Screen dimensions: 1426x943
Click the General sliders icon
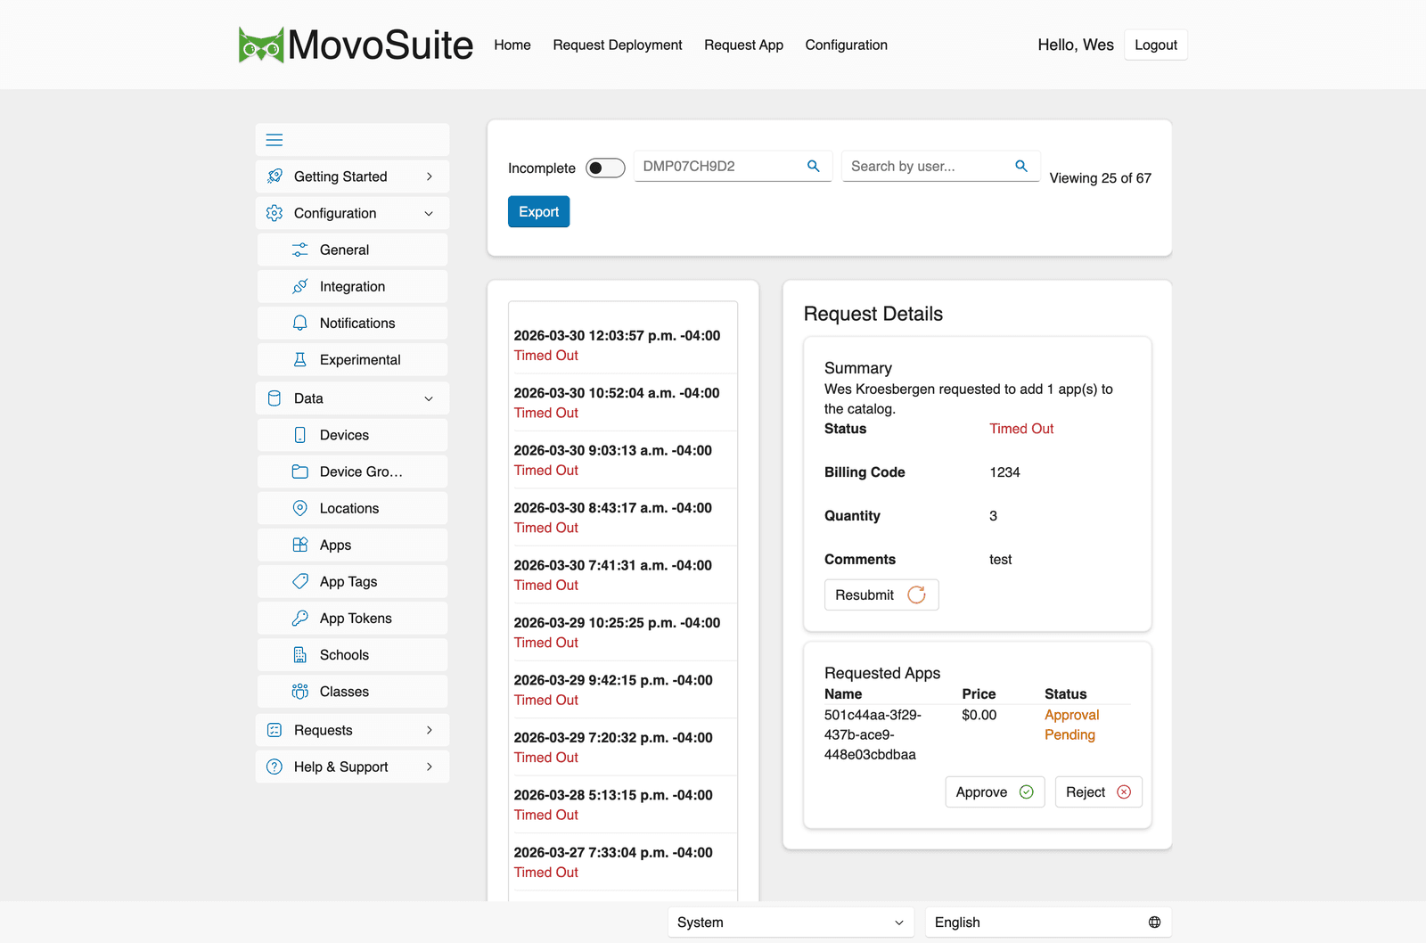(x=300, y=250)
